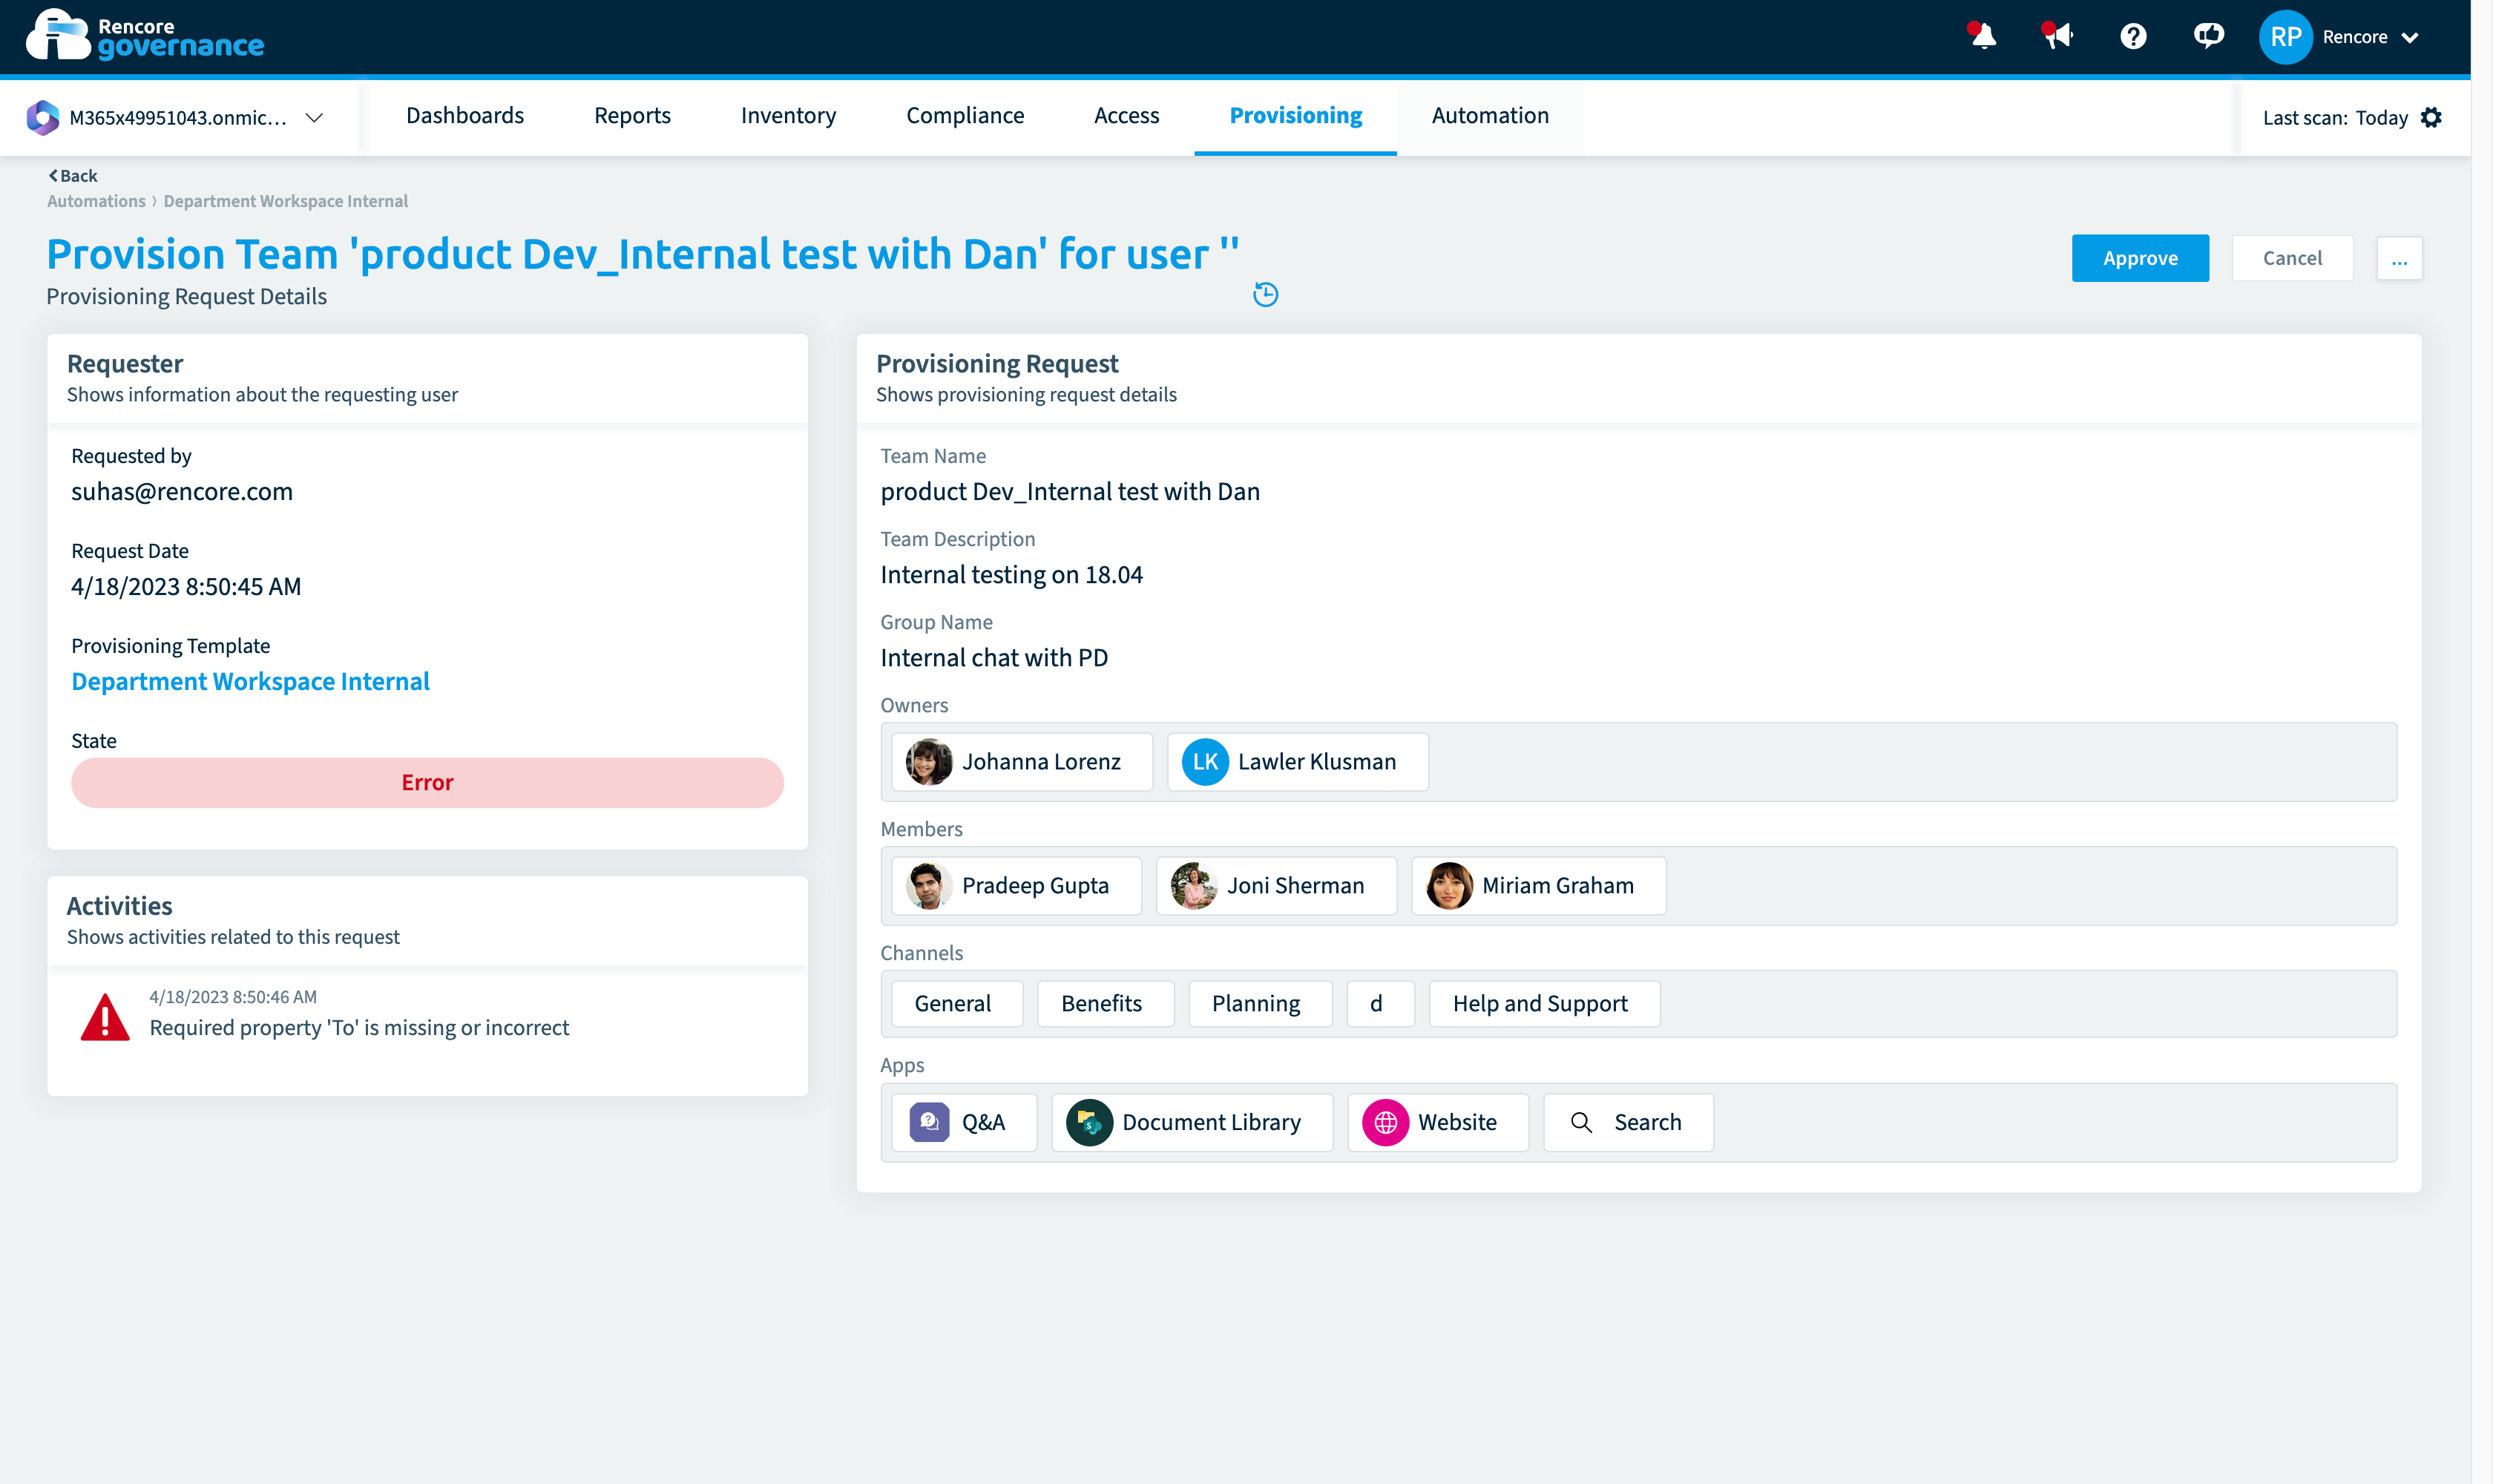Click Lawler Klusman's LK avatar
The image size is (2493, 1484).
coord(1205,762)
